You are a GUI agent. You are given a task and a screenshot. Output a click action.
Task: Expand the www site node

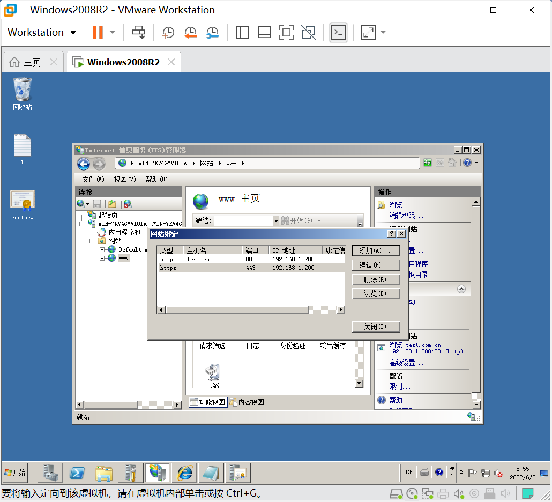(x=102, y=258)
